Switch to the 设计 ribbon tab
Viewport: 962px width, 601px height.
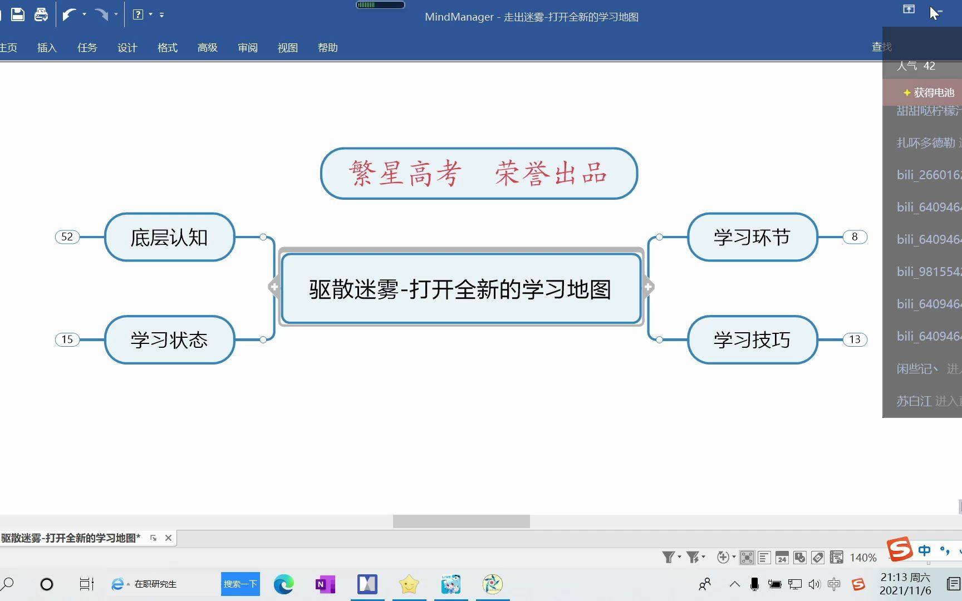point(127,48)
